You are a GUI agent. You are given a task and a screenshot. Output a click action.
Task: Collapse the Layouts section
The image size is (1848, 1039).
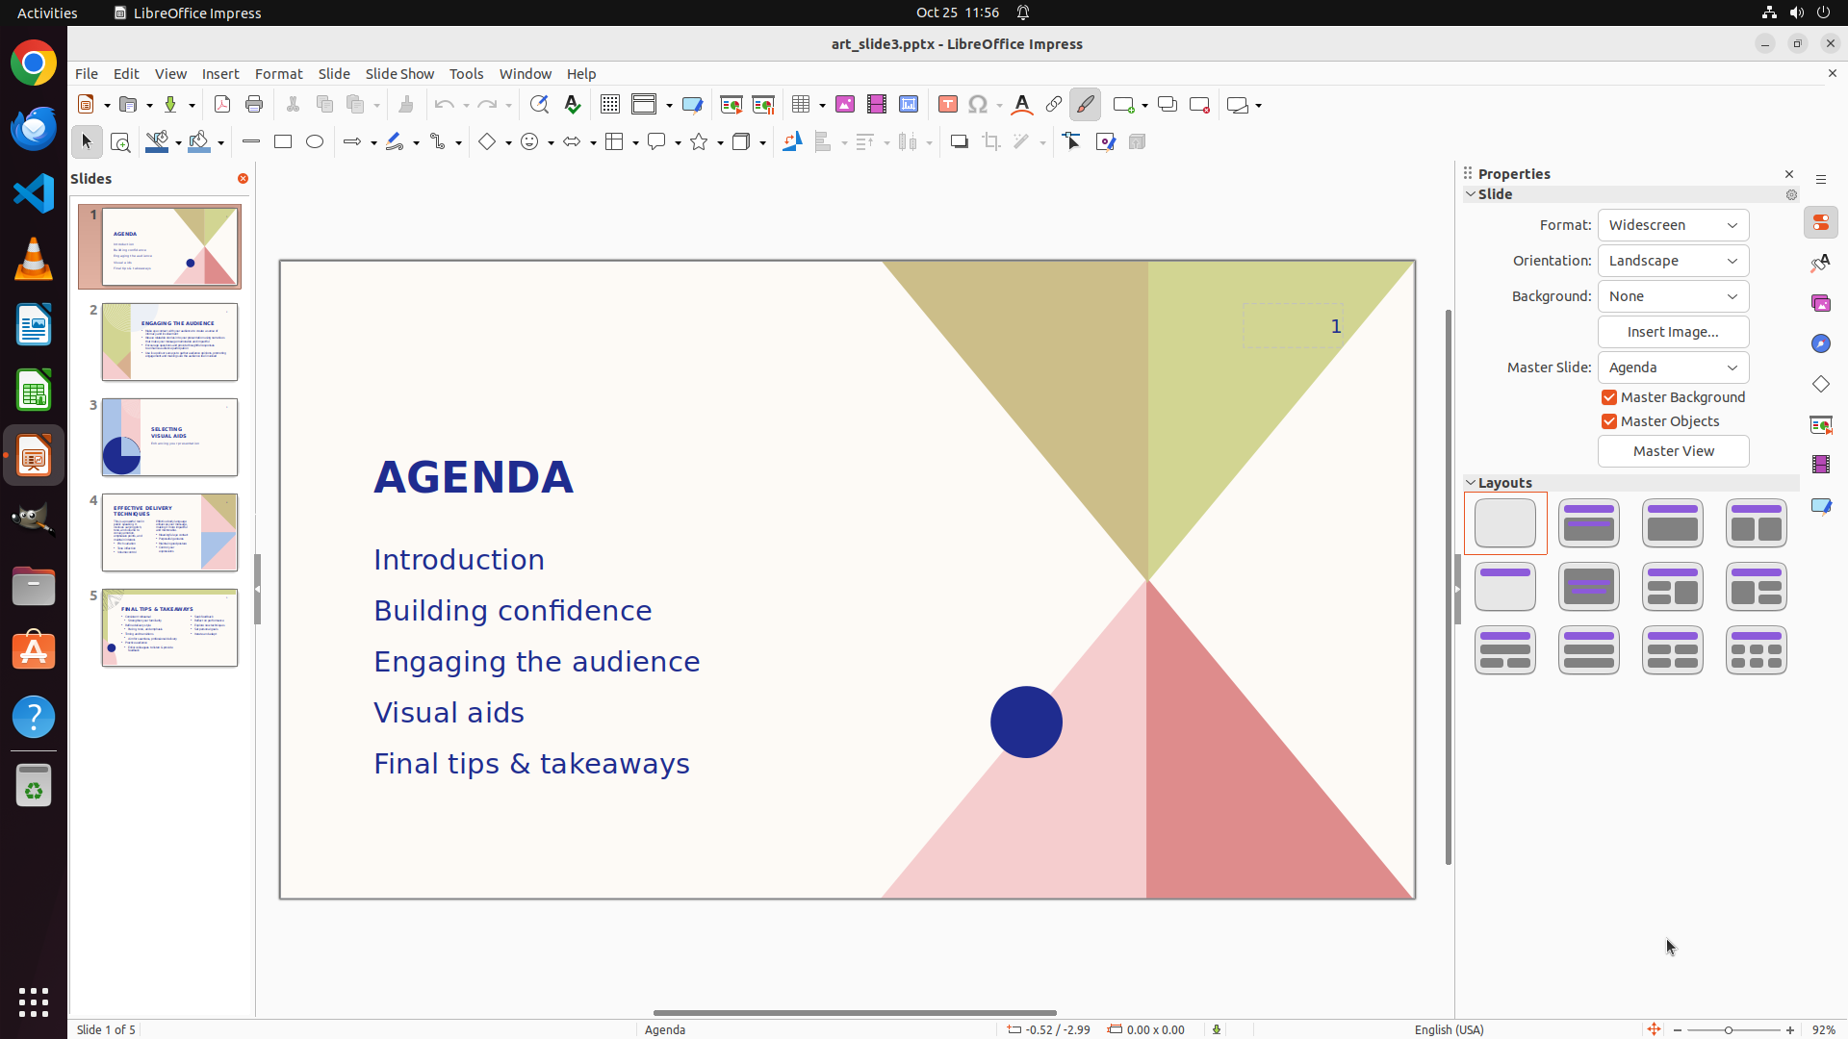1471,483
